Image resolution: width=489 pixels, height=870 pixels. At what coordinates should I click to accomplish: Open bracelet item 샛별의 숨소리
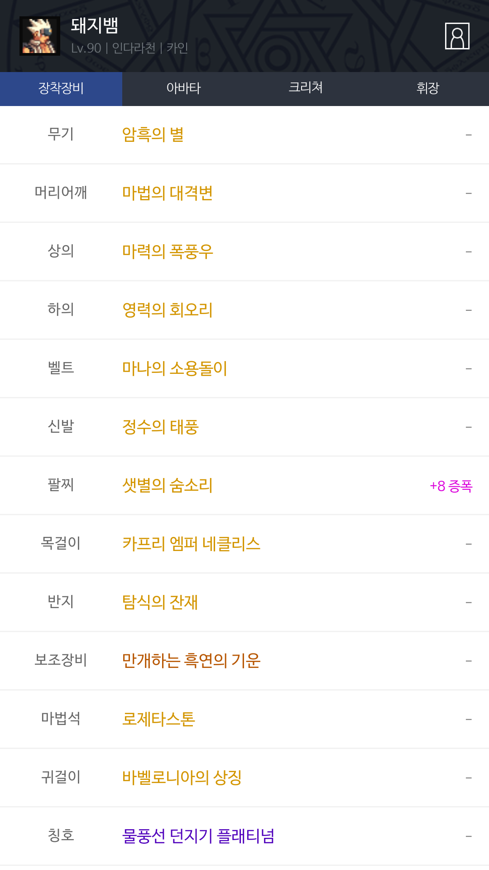(168, 485)
